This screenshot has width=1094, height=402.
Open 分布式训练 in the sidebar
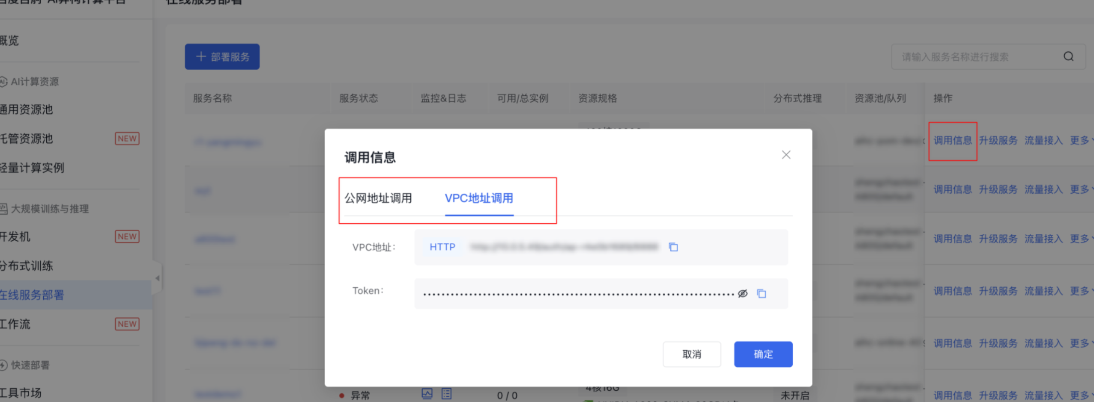(27, 266)
